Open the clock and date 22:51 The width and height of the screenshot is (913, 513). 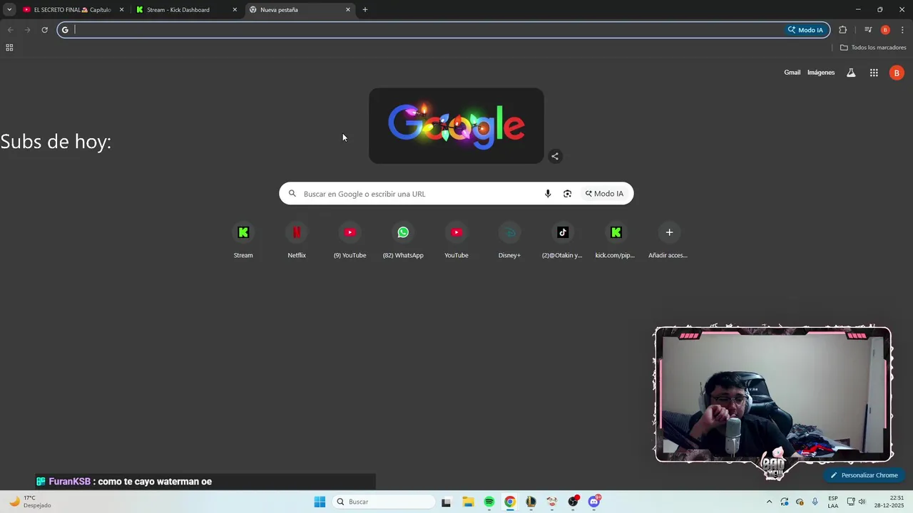click(890, 502)
